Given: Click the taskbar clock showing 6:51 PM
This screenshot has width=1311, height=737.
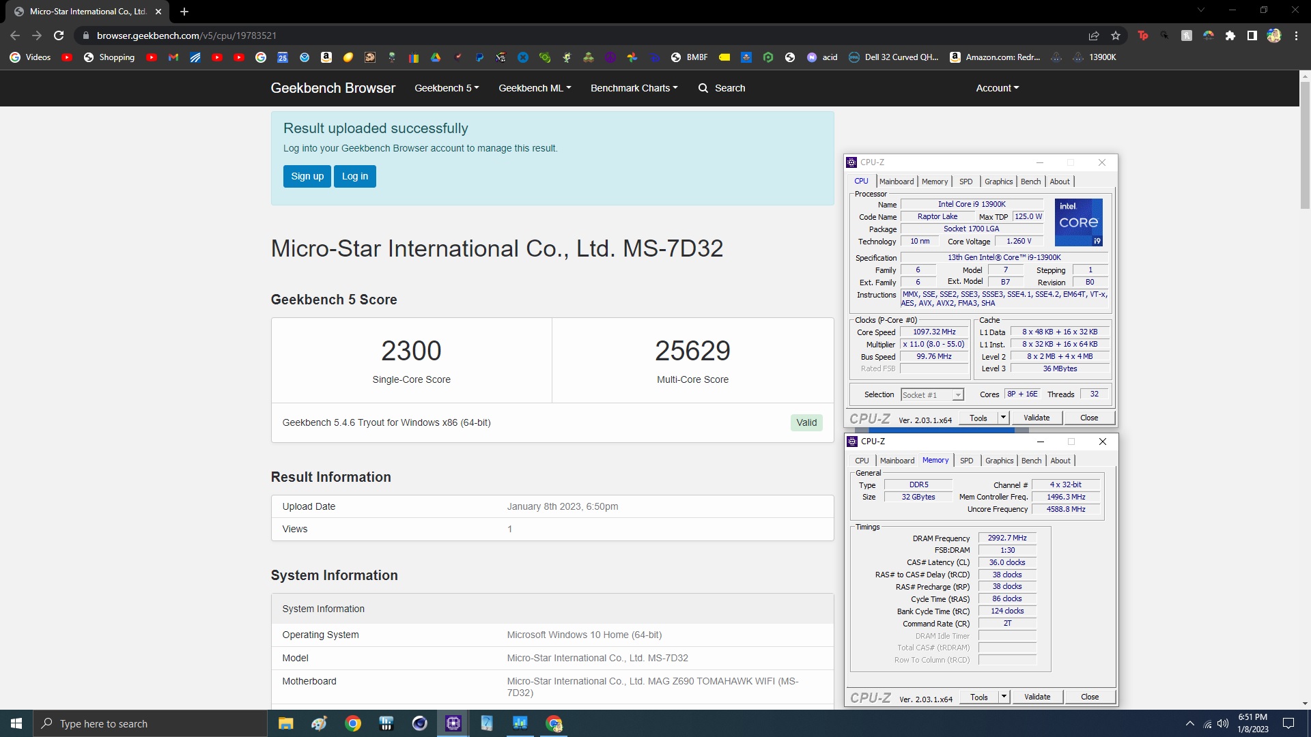Looking at the screenshot, I should pos(1252,723).
